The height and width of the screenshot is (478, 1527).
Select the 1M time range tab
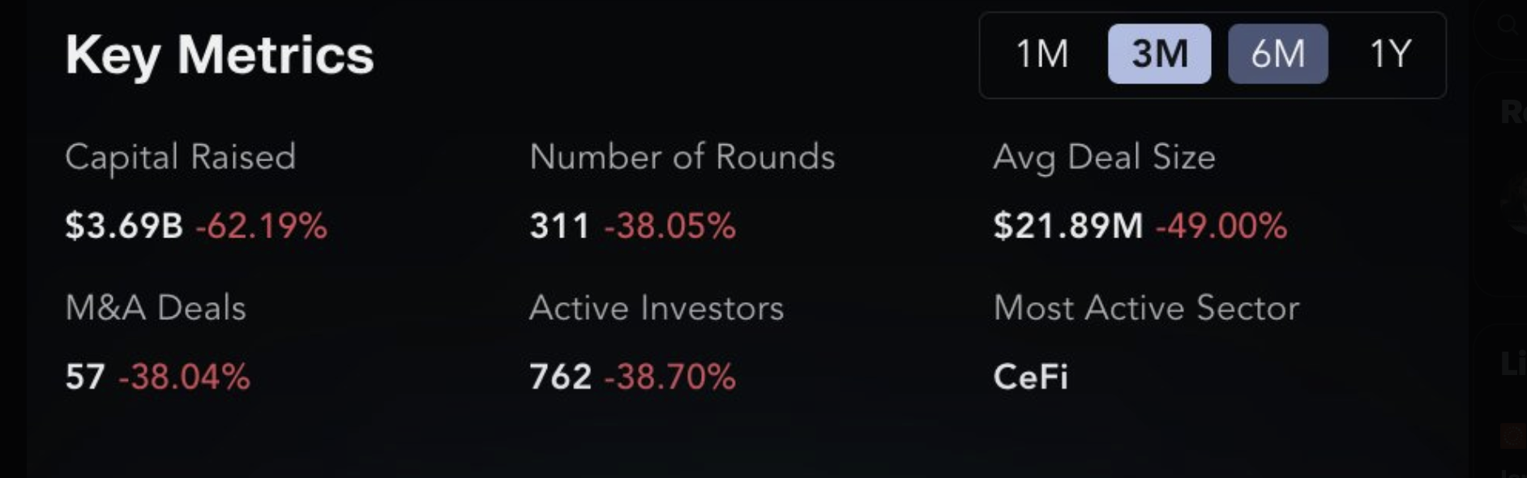1042,54
